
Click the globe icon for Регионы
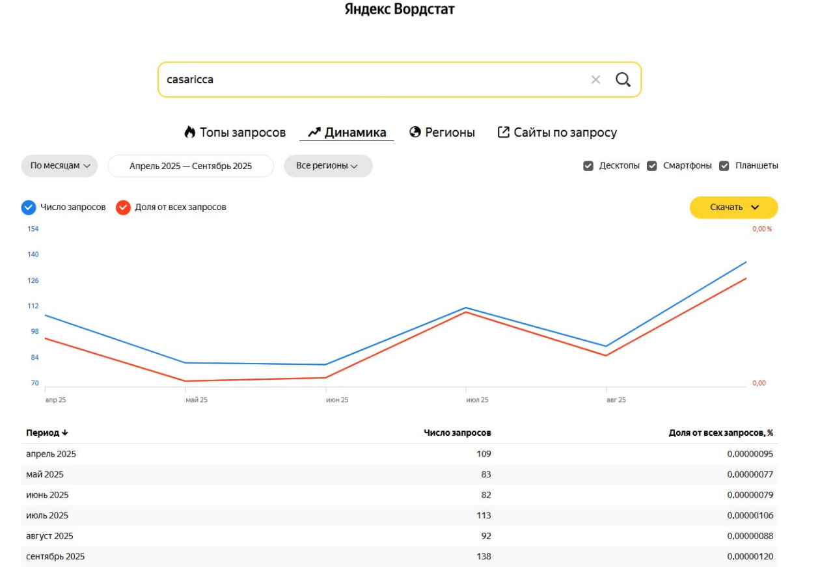click(x=415, y=133)
